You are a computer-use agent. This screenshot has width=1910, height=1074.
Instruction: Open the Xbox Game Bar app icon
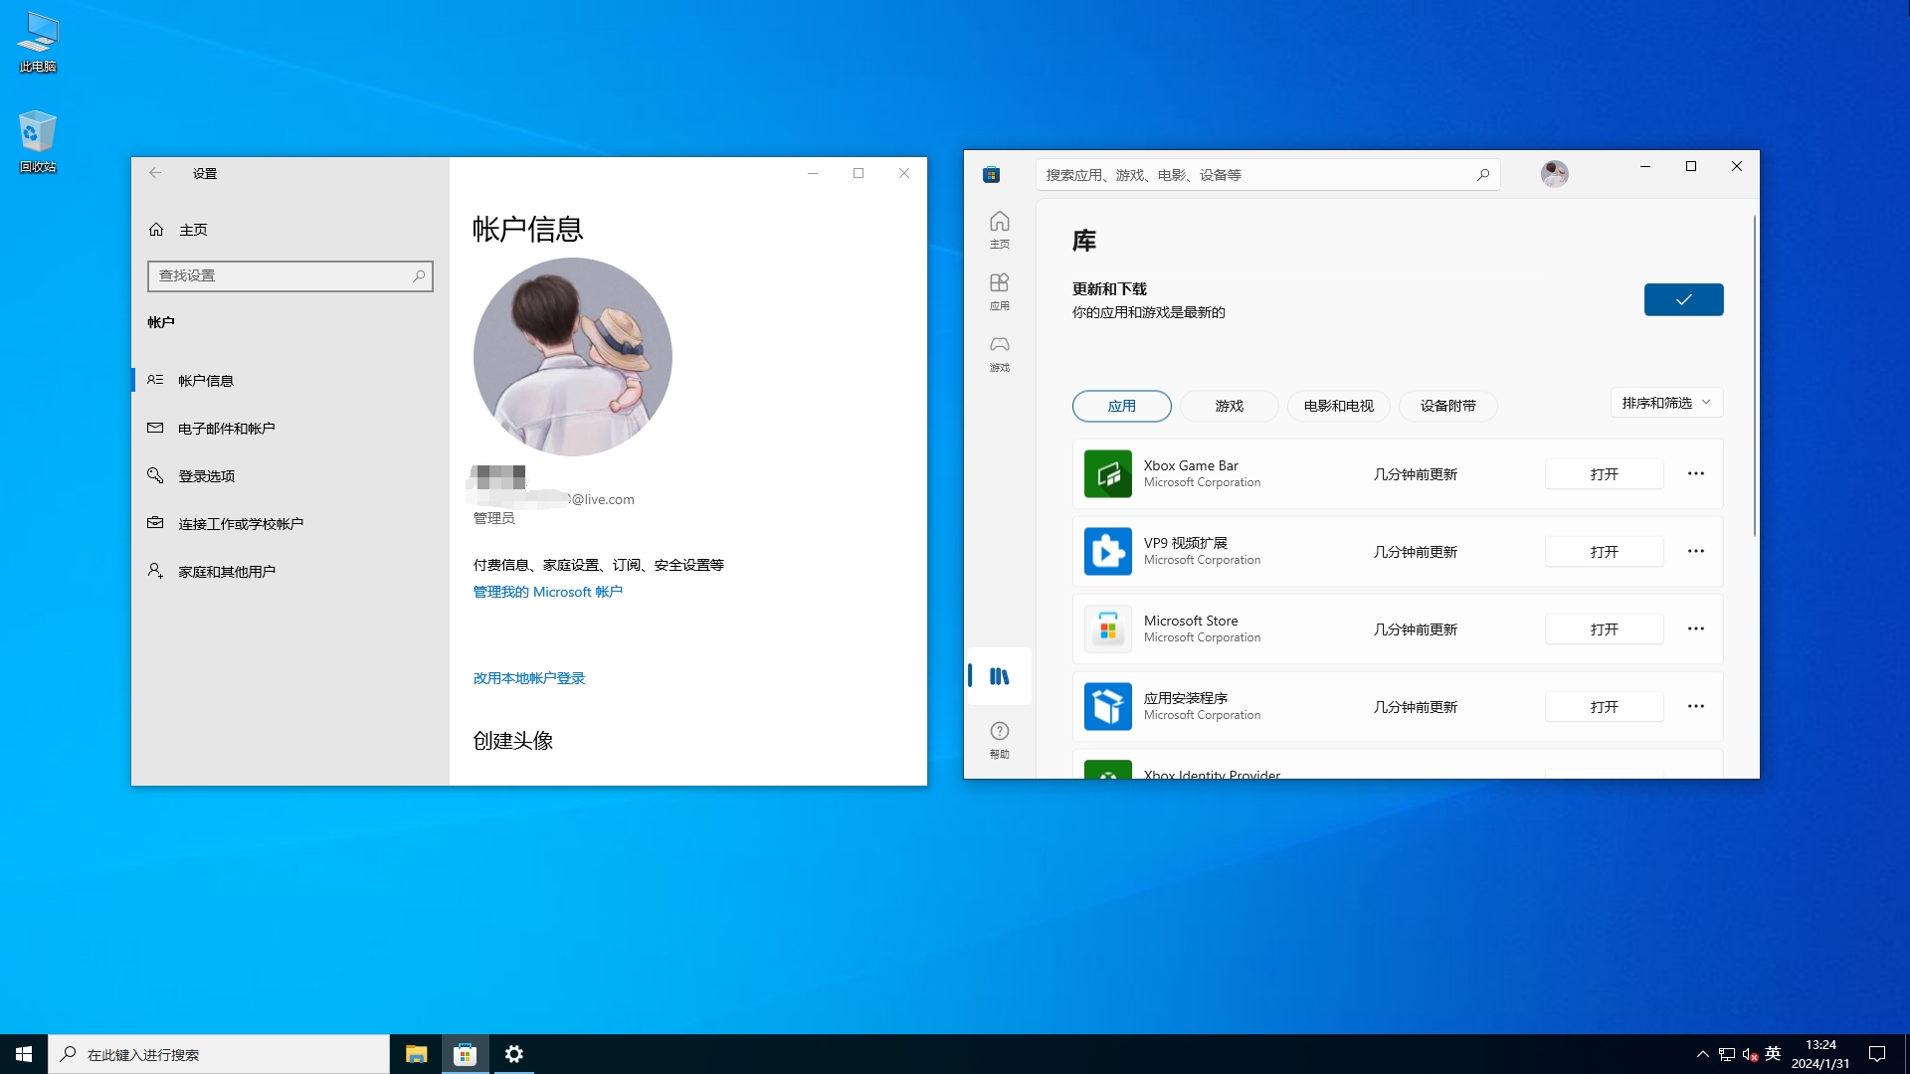tap(1108, 474)
